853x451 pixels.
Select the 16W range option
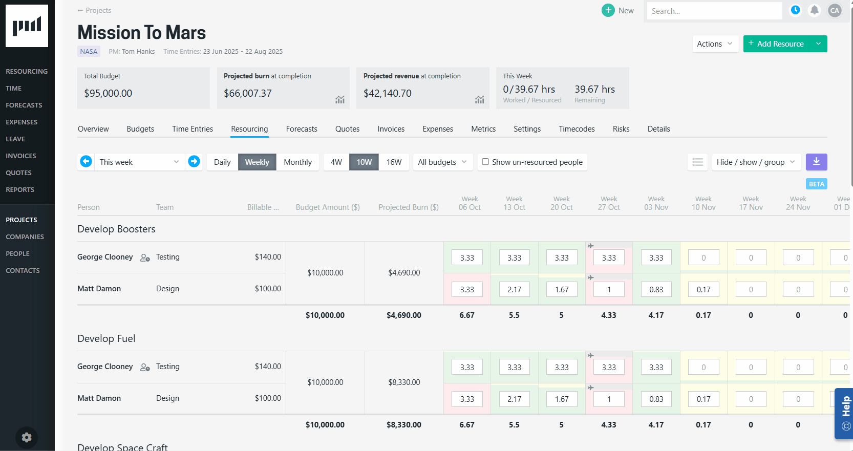tap(394, 162)
